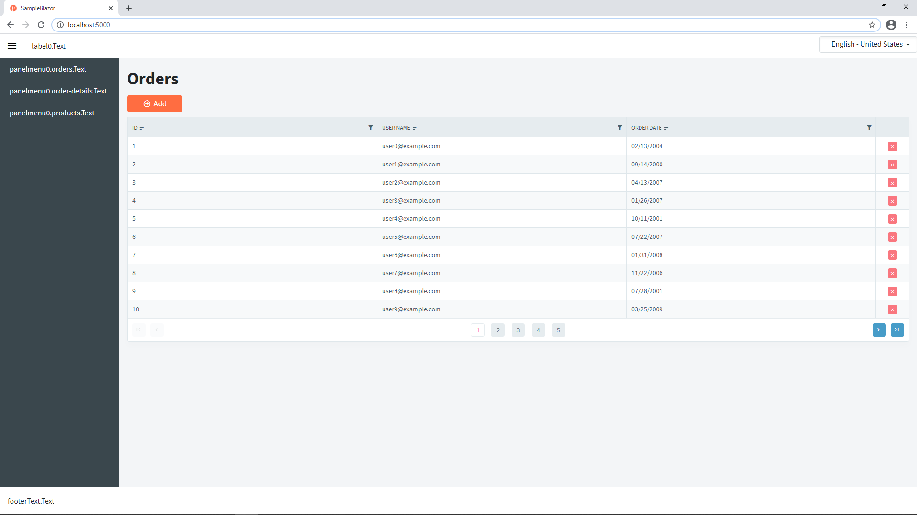Click label0.Text header label
Viewport: 917px width, 515px height.
[49, 46]
